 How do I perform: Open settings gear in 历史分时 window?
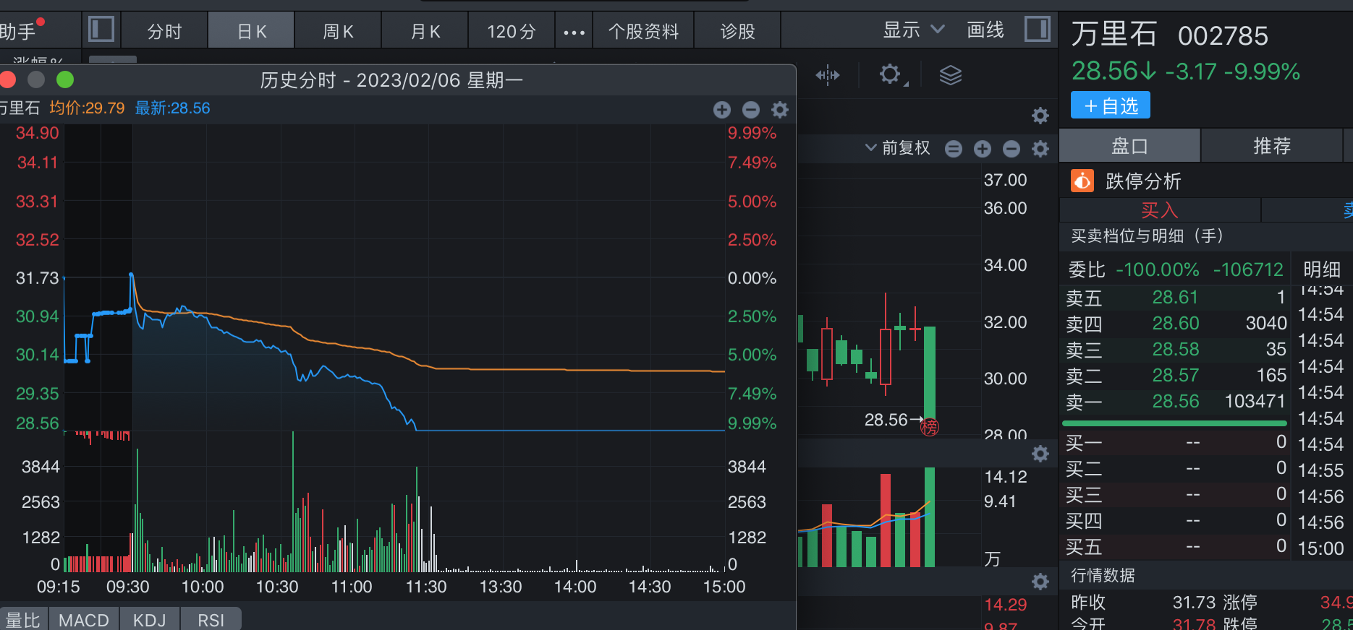coord(780,110)
